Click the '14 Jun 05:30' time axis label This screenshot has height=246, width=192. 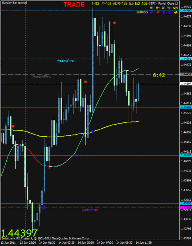pos(86,242)
